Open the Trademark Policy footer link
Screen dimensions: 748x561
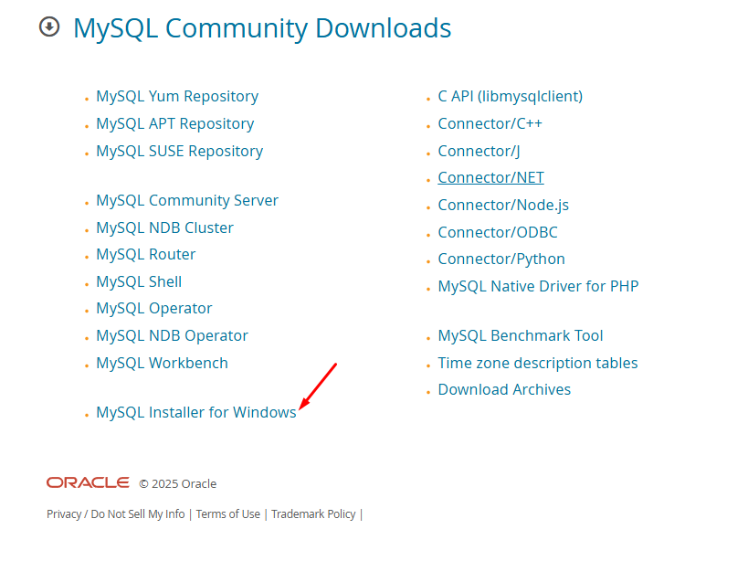[313, 514]
